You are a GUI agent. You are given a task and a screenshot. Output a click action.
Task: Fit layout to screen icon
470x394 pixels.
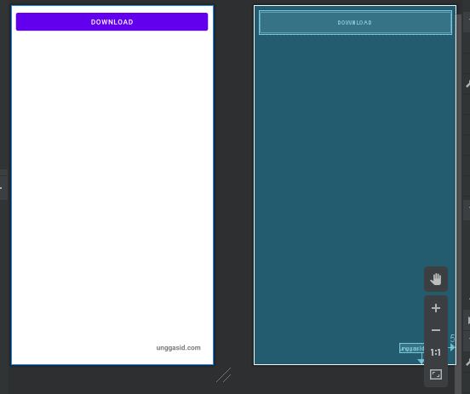(x=436, y=374)
